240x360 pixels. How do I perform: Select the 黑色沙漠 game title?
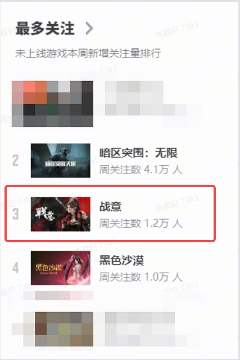pos(121,260)
